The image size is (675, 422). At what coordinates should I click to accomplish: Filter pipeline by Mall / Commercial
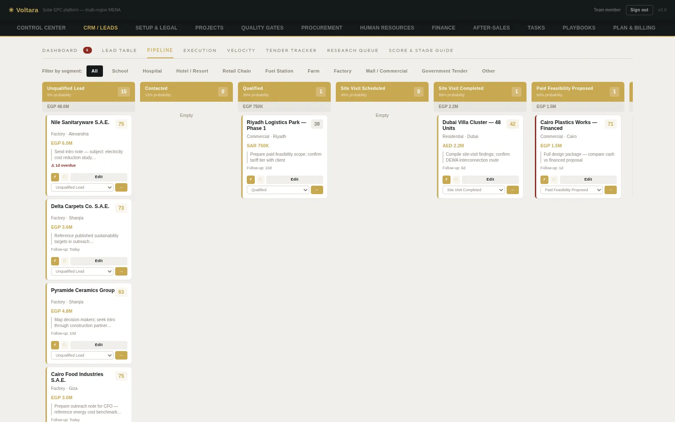pos(387,71)
